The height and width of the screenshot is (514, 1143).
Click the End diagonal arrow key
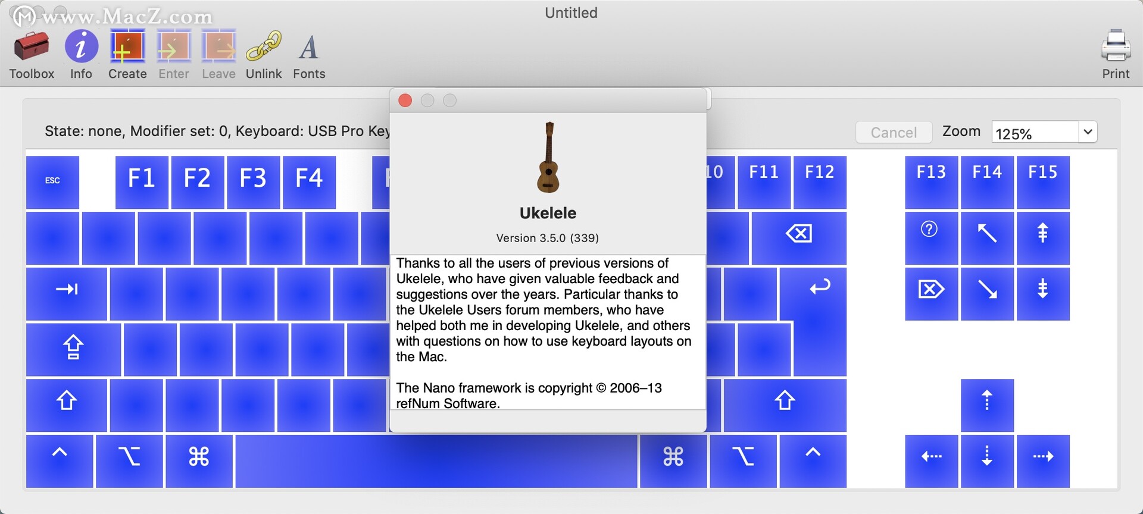988,294
